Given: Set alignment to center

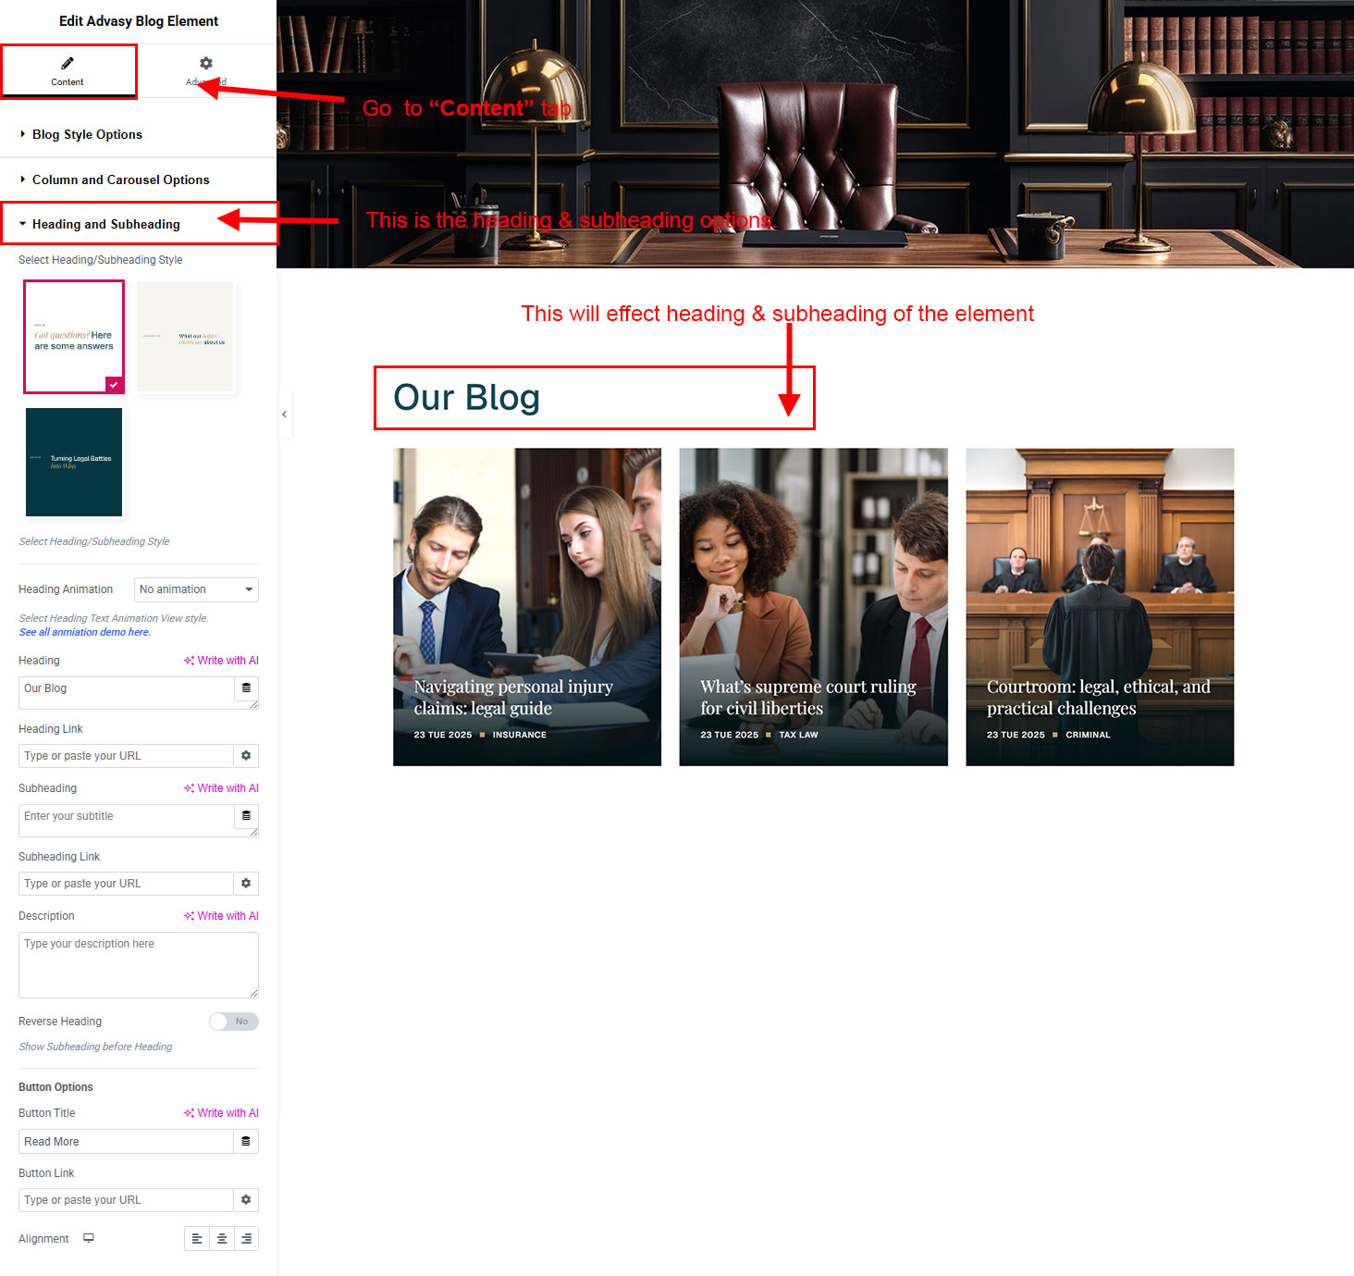Looking at the screenshot, I should click(222, 1239).
